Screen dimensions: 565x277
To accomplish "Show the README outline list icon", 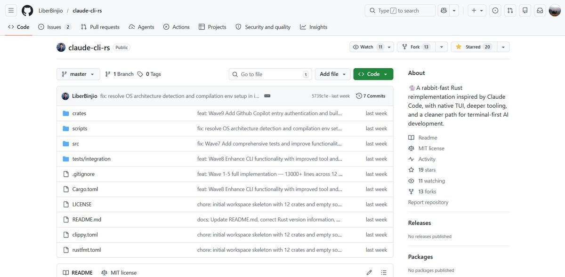I will pos(384,272).
